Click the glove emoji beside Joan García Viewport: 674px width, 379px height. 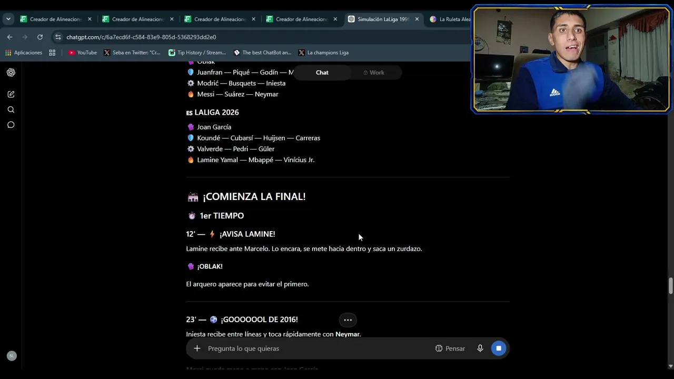tap(191, 127)
